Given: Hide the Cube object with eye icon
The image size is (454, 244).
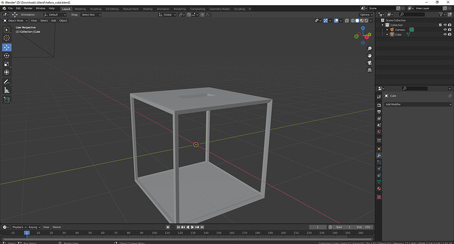Looking at the screenshot, I should (x=445, y=34).
